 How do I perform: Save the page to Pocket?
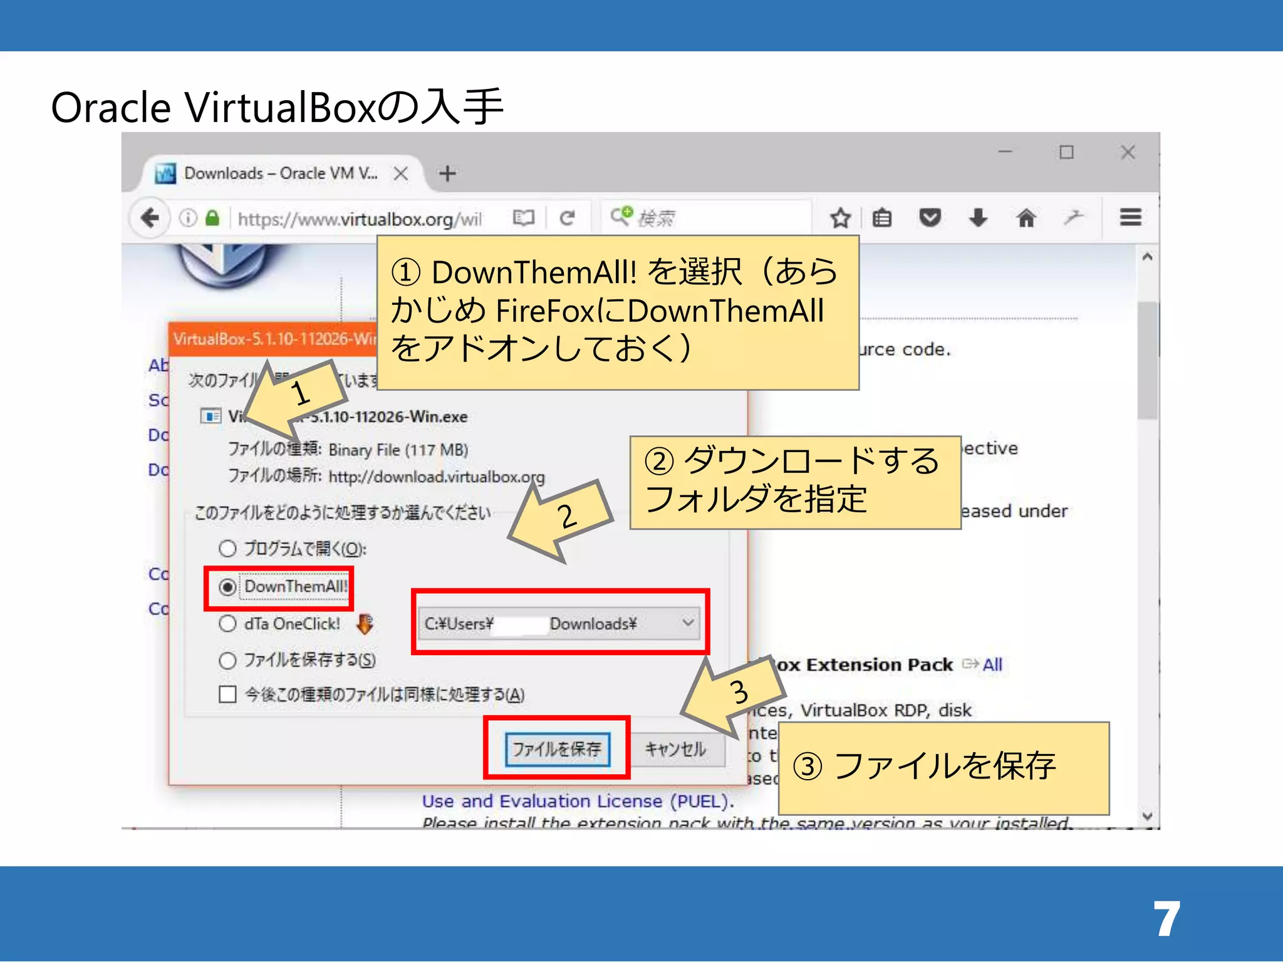click(930, 218)
